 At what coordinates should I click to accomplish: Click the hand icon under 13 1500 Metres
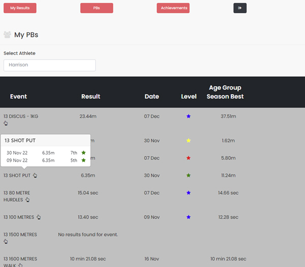click(6, 242)
